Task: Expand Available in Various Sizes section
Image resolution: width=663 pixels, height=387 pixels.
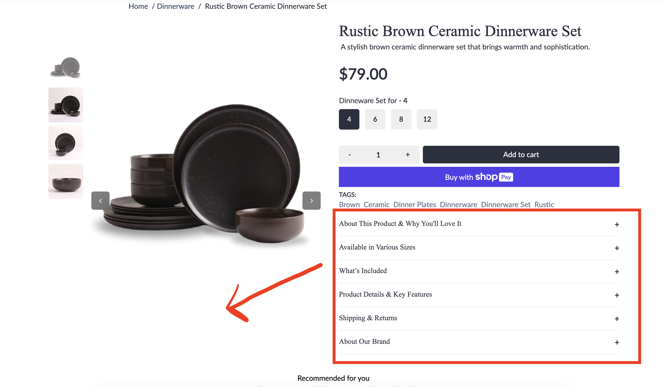Action: click(x=377, y=247)
